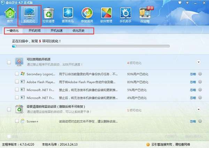209x148 pixels.
Task: Check the 可以禁用的开机项 group checkbox
Action: tap(9, 62)
